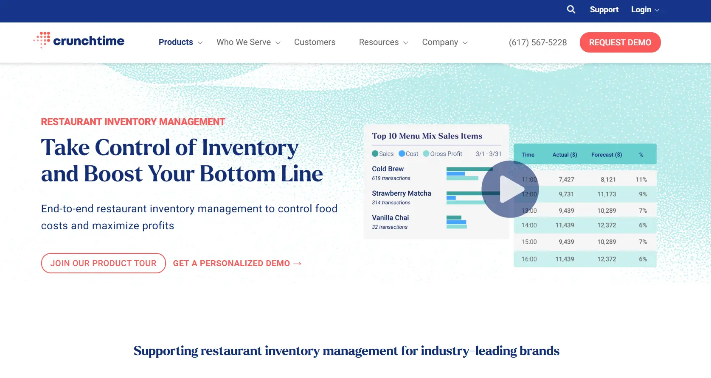711x378 pixels.
Task: Open the Support link
Action: coord(604,9)
